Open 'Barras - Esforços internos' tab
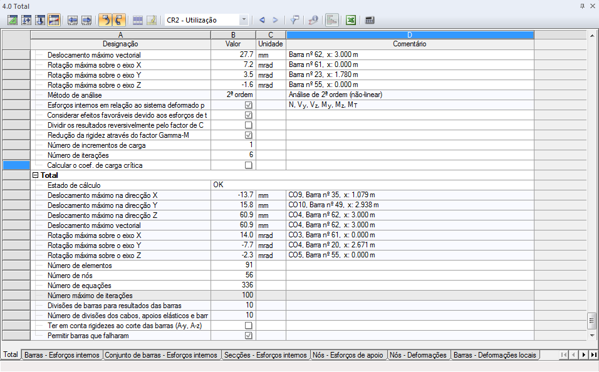The height and width of the screenshot is (372, 599). [x=61, y=355]
